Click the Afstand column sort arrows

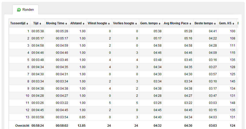(84, 24)
